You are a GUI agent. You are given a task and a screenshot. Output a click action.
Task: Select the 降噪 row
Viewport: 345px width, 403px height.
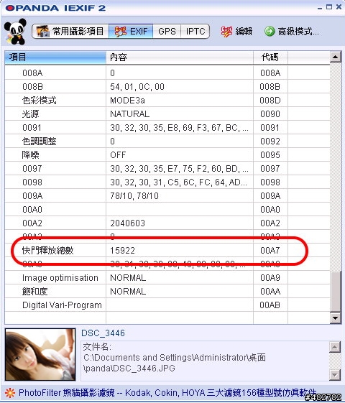click(x=167, y=154)
